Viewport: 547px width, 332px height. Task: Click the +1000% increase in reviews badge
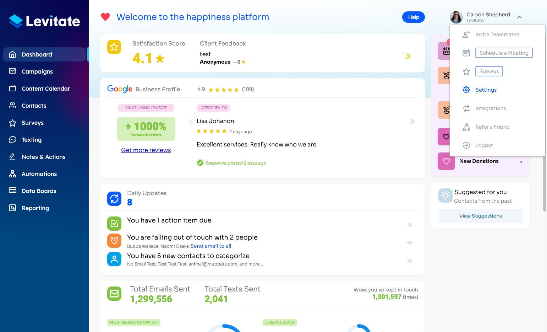(146, 129)
